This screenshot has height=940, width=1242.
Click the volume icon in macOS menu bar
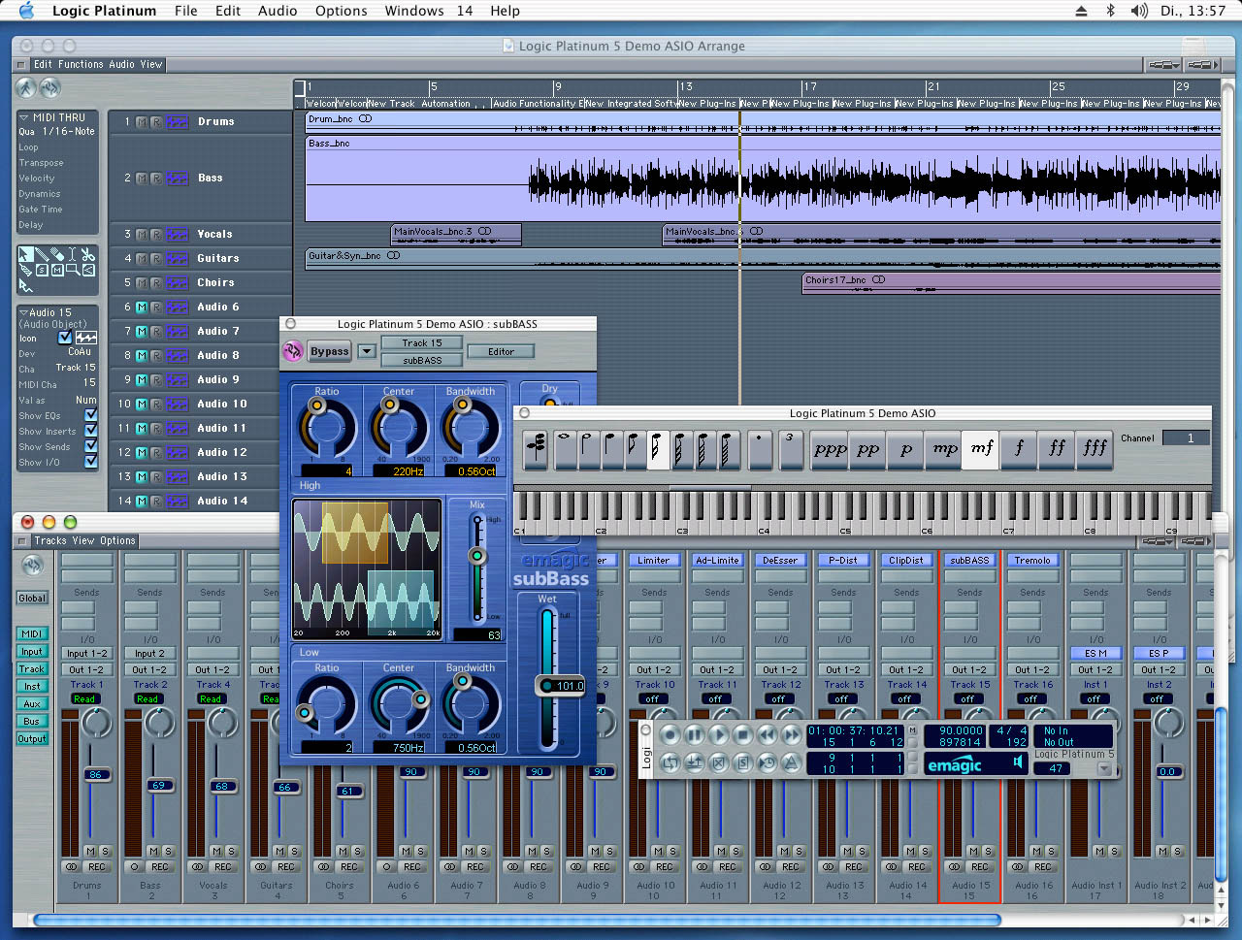pos(1140,11)
